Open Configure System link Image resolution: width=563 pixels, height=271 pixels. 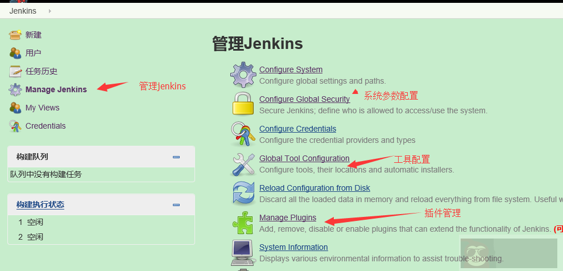click(291, 69)
